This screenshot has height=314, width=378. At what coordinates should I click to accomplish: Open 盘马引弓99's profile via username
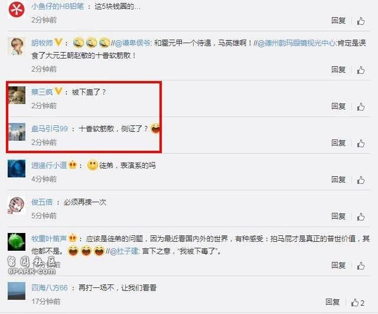[x=50, y=129]
